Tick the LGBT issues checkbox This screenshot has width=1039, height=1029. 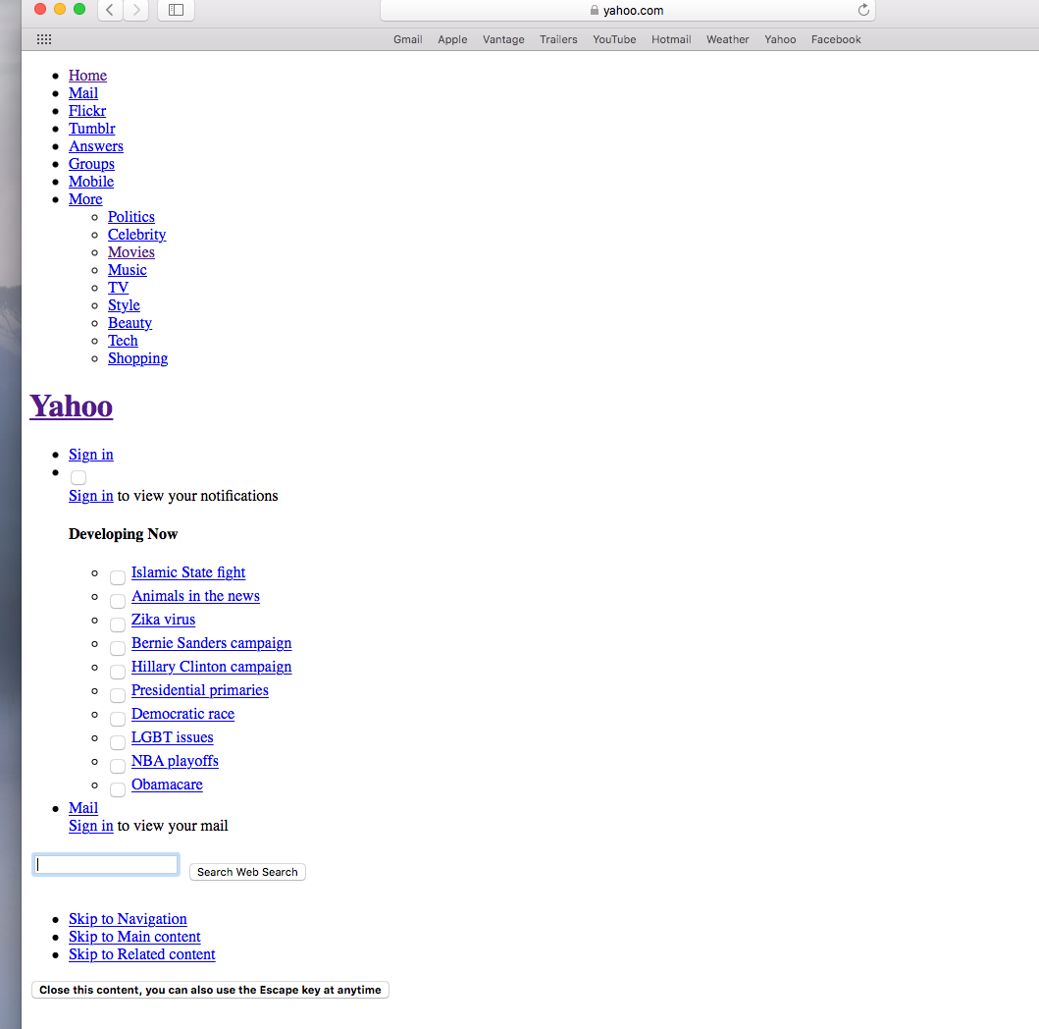118,742
